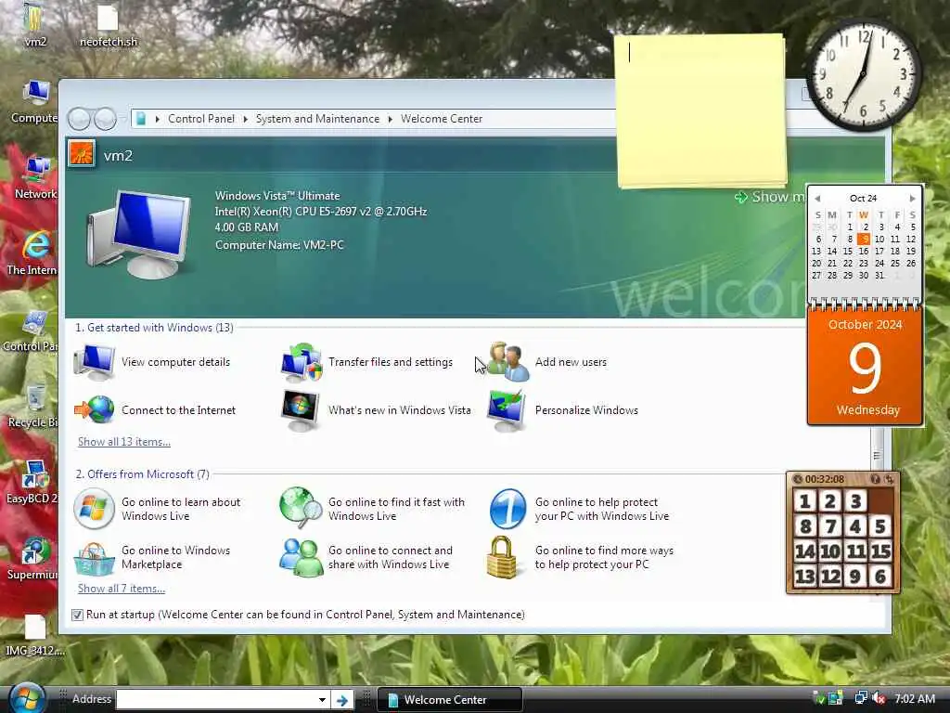Click tile 15 in the number puzzle
Screen dimensions: 950x713
coord(880,551)
